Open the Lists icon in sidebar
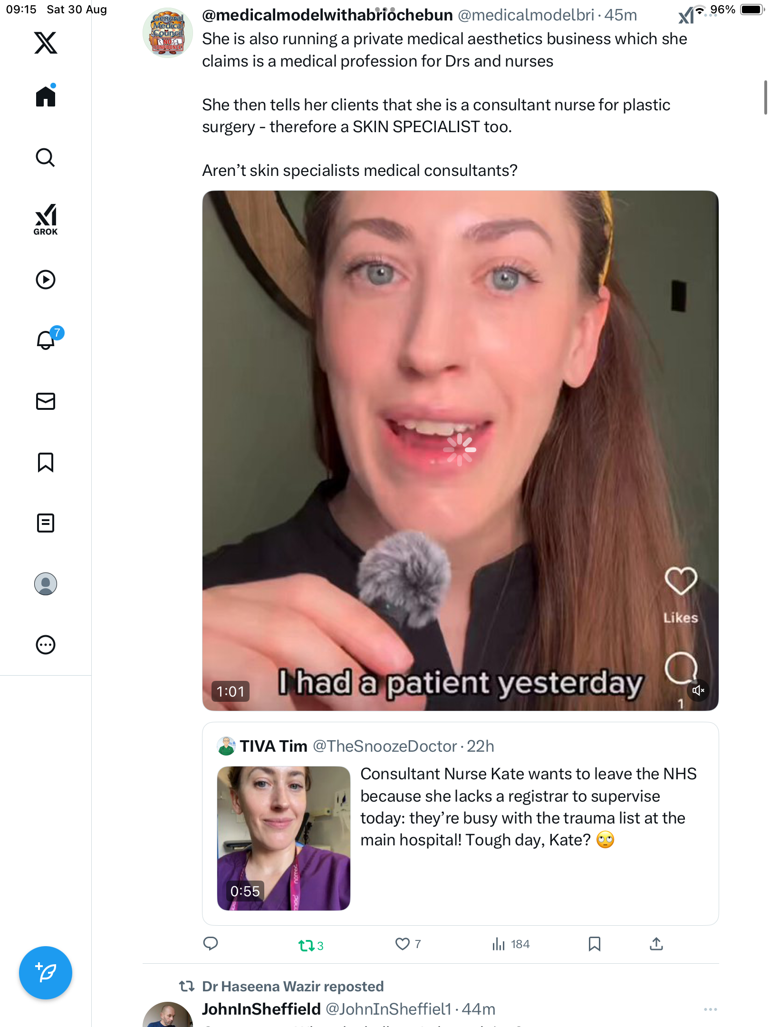The height and width of the screenshot is (1027, 770). [x=46, y=523]
